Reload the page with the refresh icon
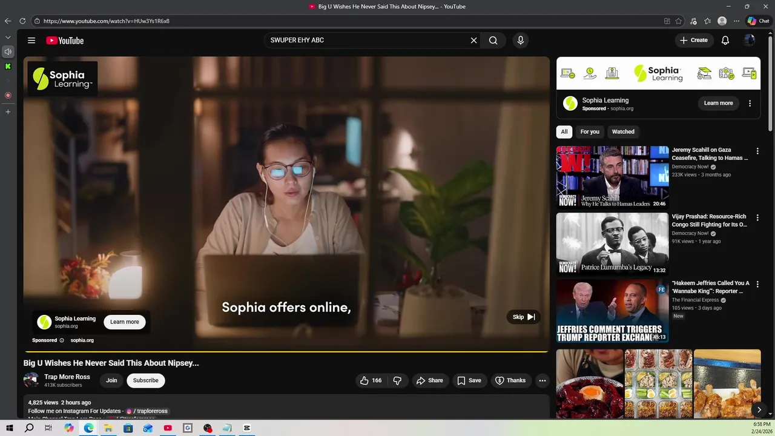This screenshot has width=775, height=436. 22,21
